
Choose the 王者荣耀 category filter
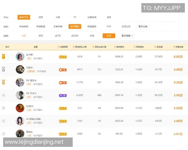click(58, 27)
